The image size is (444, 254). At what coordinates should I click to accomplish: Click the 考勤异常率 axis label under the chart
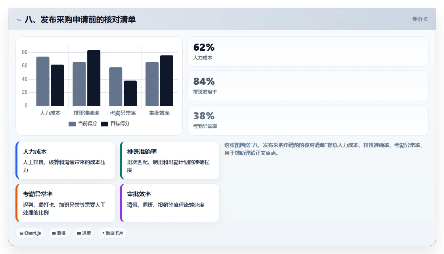point(123,113)
